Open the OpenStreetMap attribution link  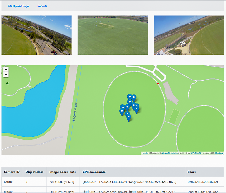[x=170, y=153]
